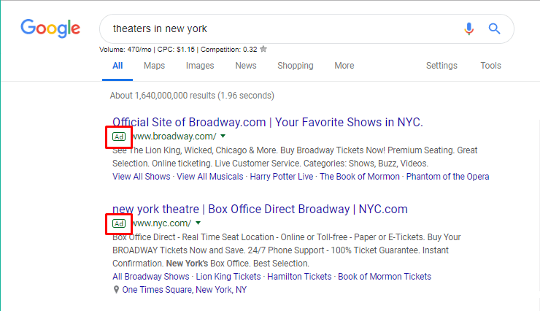Viewport: 540px width, 311px height.
Task: Open The Book of Mormon sitelink
Action: (x=360, y=177)
